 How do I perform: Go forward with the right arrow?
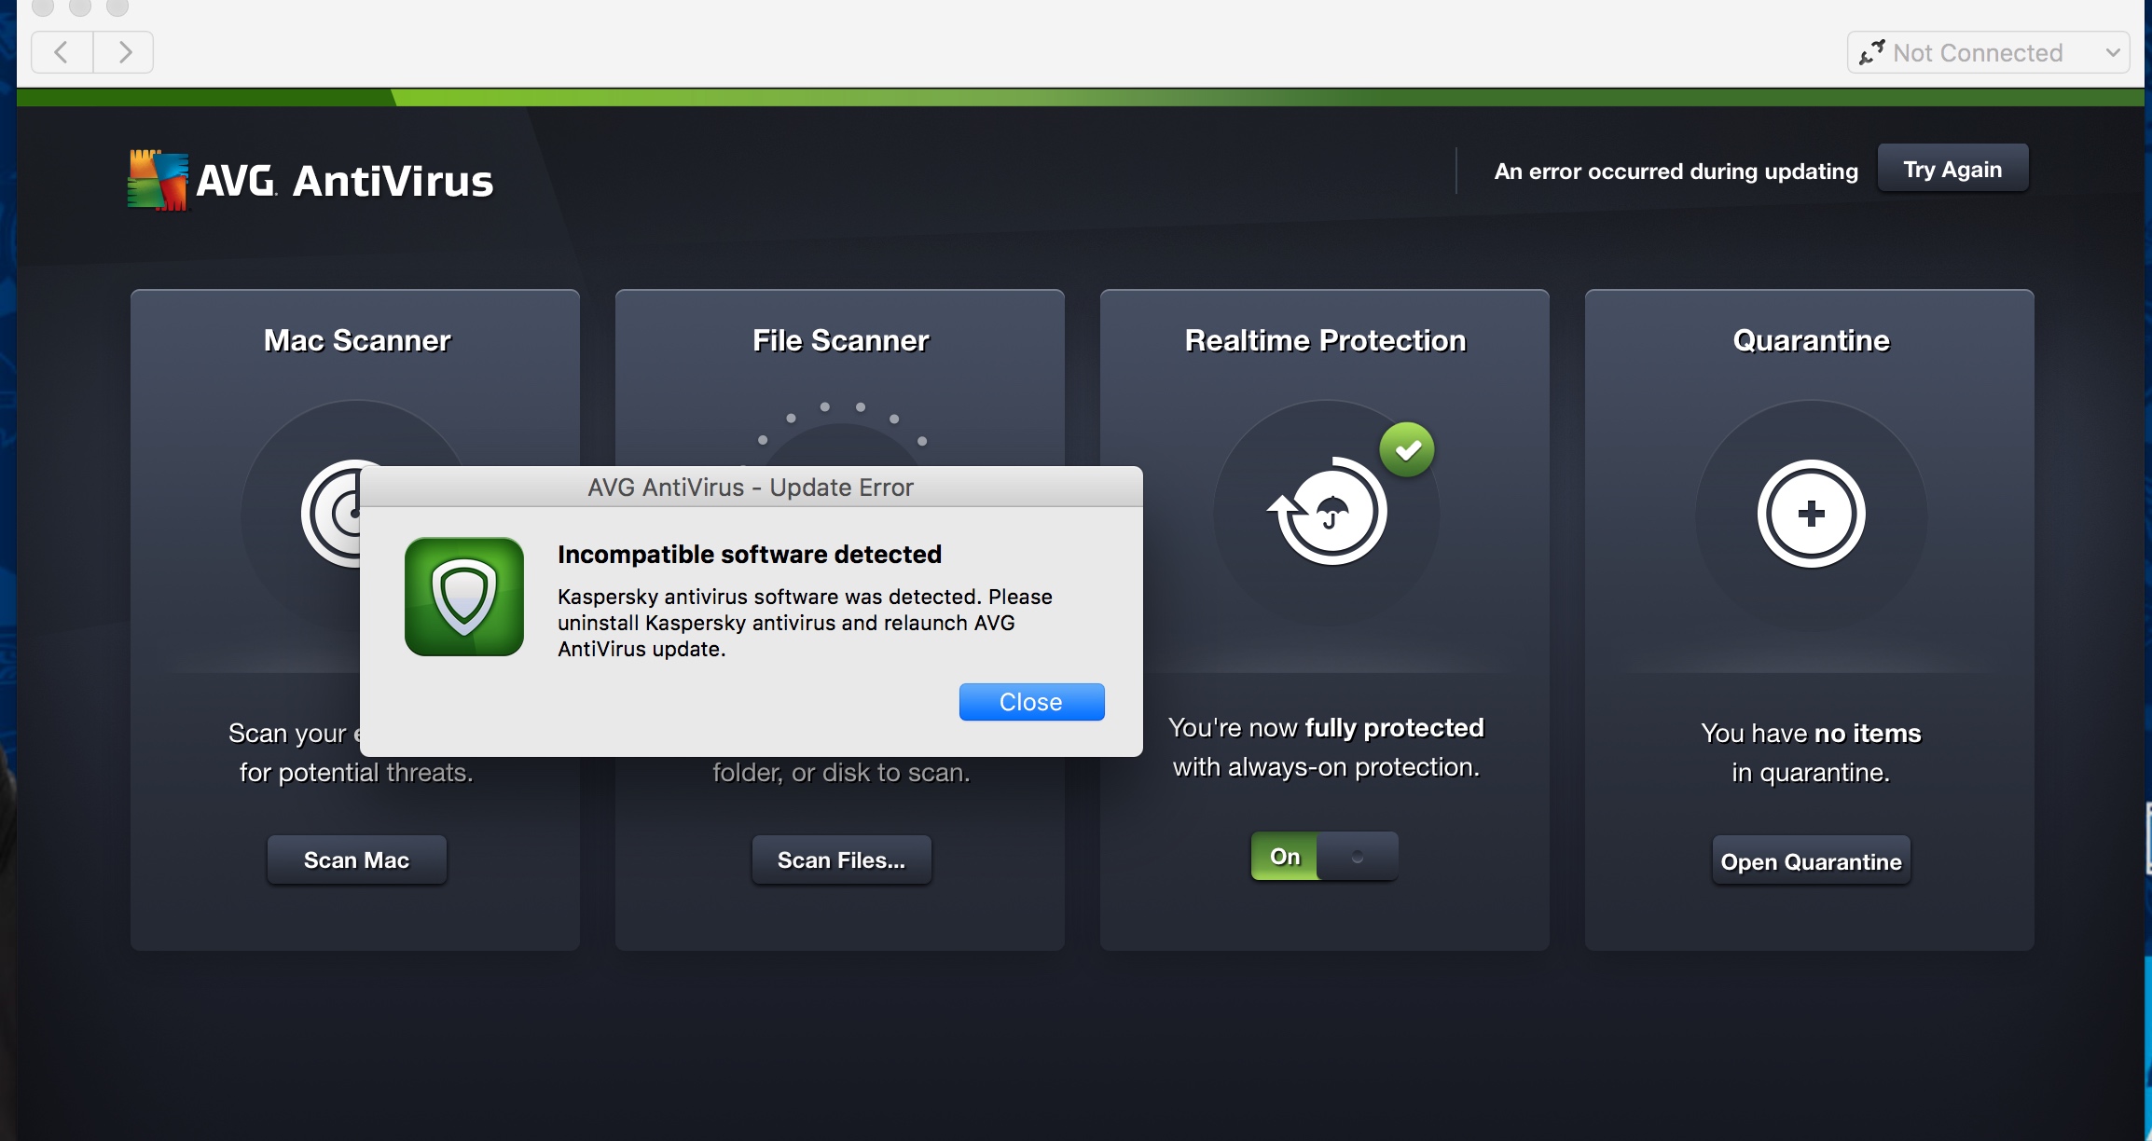(x=124, y=52)
